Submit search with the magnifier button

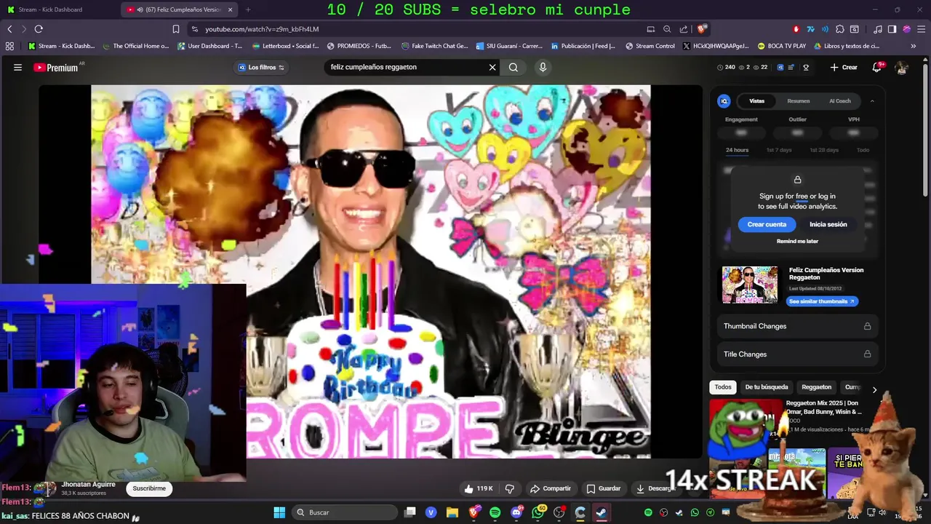[x=514, y=67]
